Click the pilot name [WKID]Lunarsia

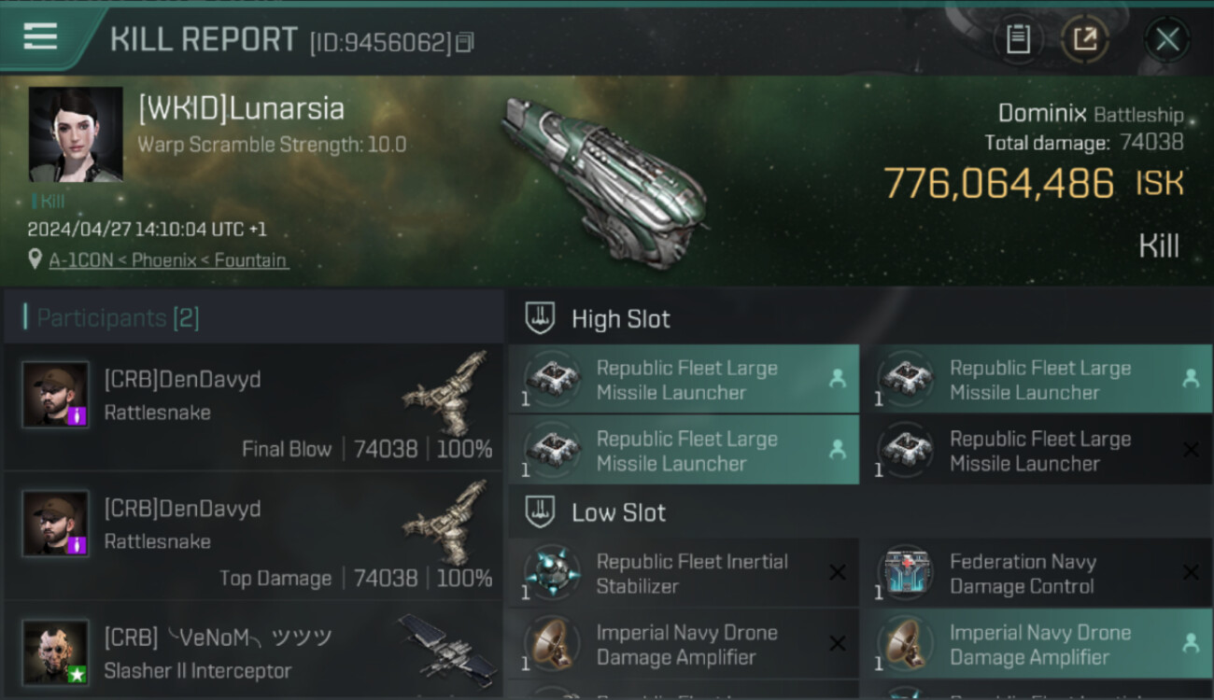(x=241, y=109)
